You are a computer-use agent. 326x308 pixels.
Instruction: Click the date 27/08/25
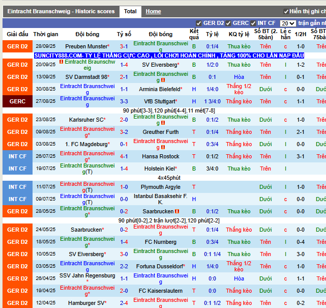tap(46, 101)
